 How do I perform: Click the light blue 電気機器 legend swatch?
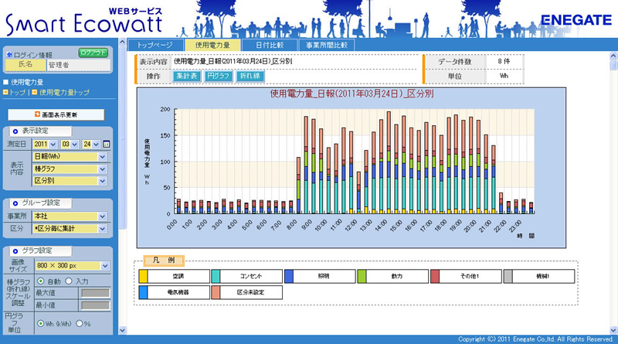tap(144, 292)
